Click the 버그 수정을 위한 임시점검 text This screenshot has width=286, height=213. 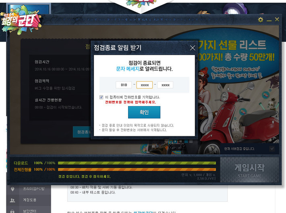55,88
